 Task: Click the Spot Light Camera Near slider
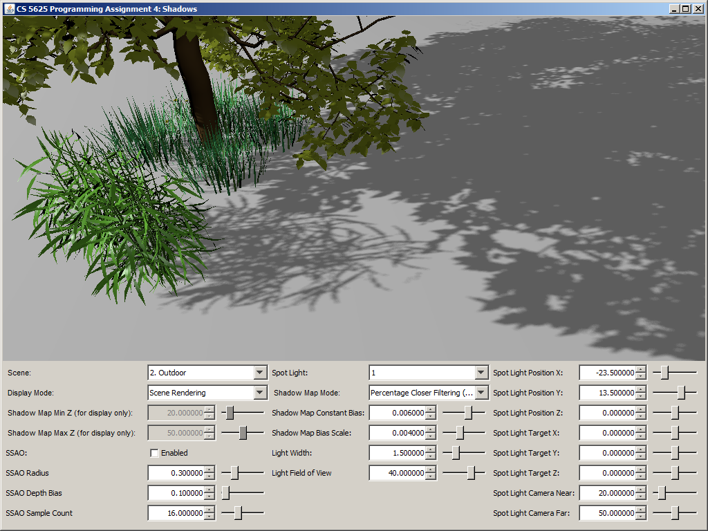pos(674,493)
